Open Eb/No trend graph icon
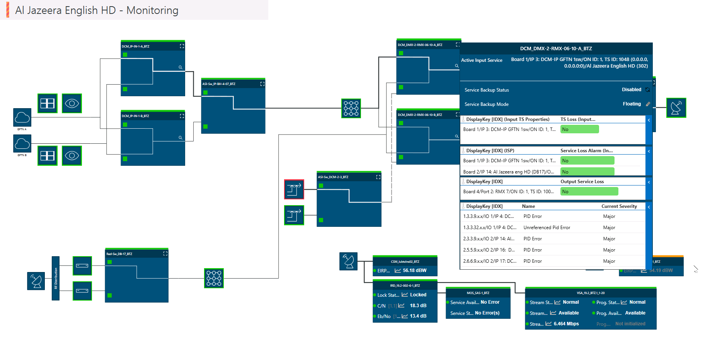The image size is (727, 352). click(405, 316)
